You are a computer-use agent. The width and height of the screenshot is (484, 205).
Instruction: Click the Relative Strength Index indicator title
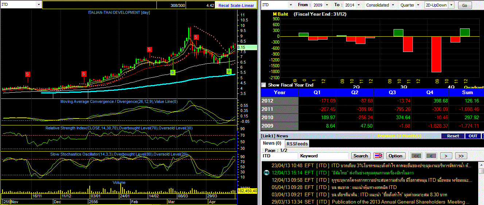pyautogui.click(x=119, y=128)
